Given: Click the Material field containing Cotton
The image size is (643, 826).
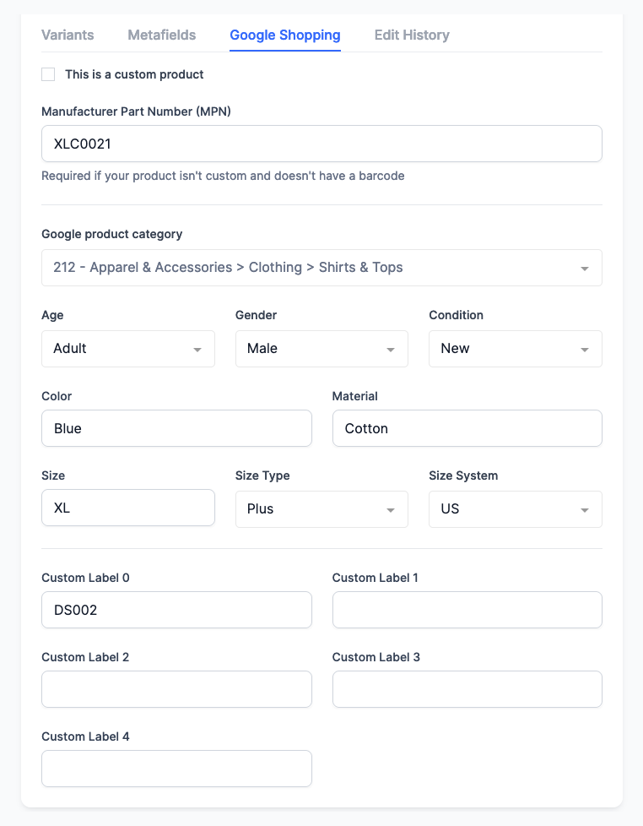Looking at the screenshot, I should tap(467, 428).
